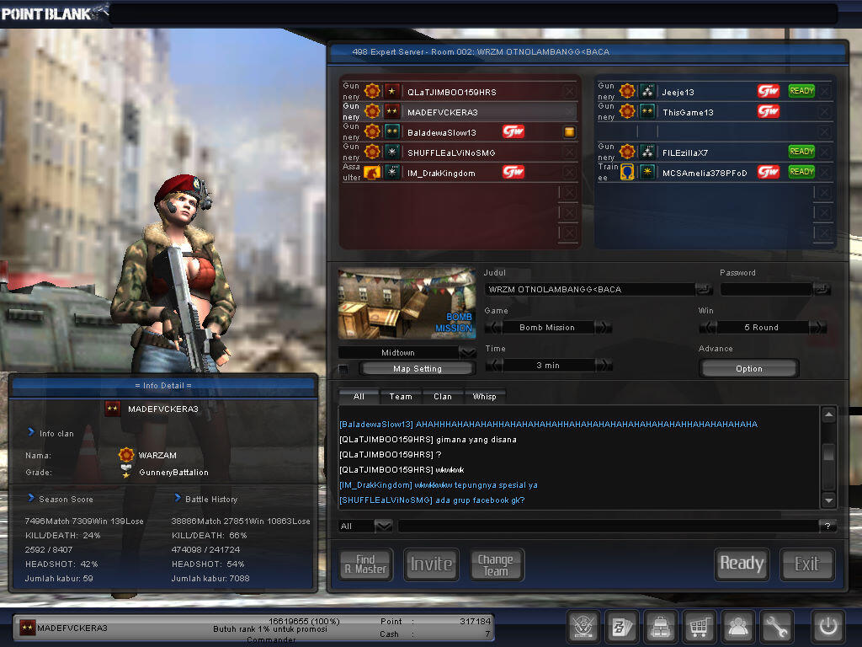Click READY badge on MCSAmelia378PFoD row
862x647 pixels.
point(801,172)
